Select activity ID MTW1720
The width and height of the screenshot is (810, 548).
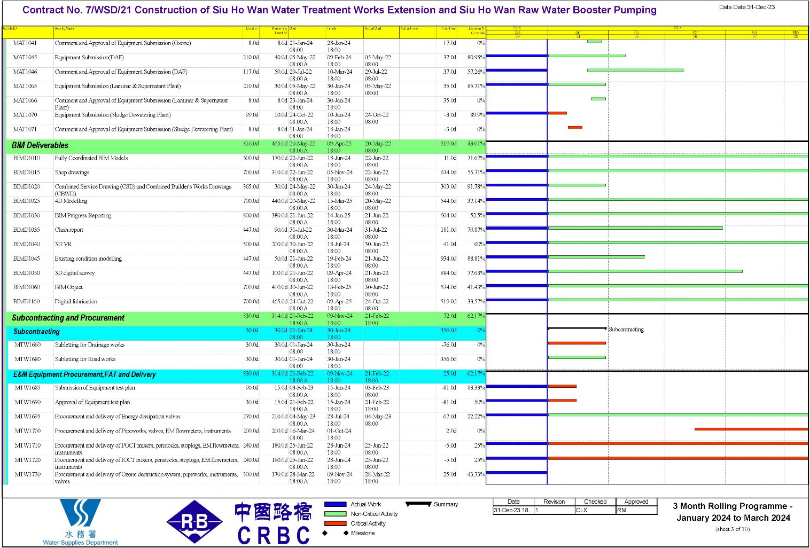click(x=27, y=460)
